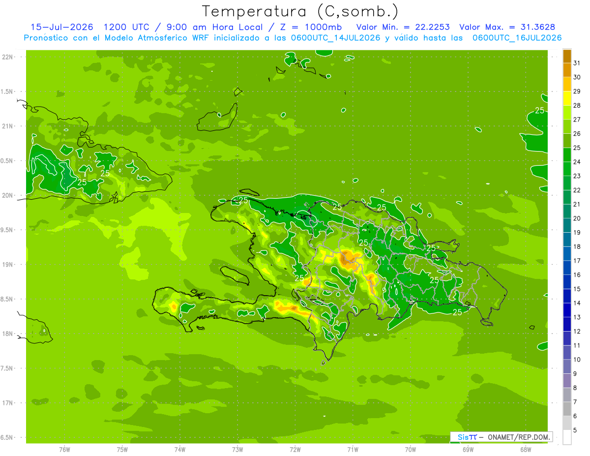Click the '72W' longitude axis label
The height and width of the screenshot is (456, 590).
(295, 449)
